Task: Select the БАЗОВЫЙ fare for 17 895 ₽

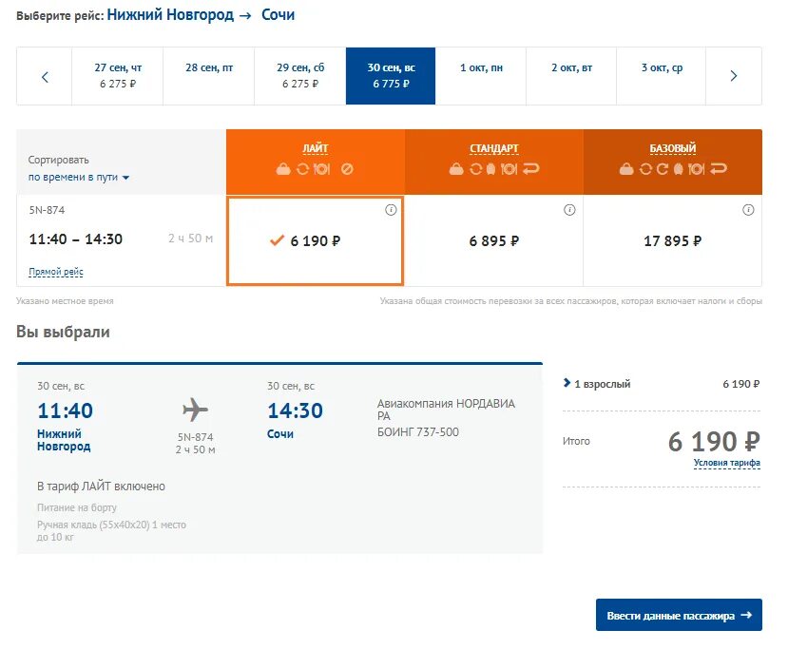Action: tap(672, 241)
